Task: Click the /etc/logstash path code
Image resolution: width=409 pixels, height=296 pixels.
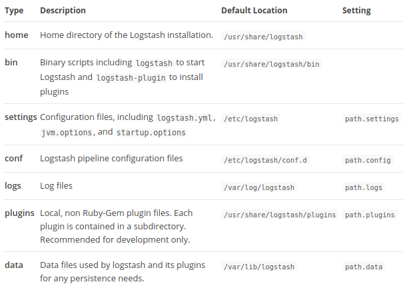Action: tap(251, 119)
